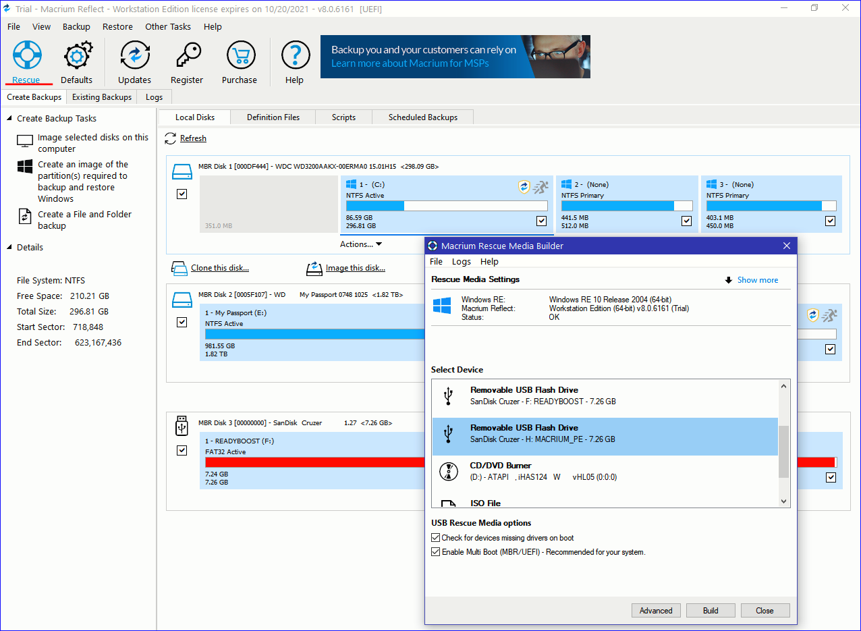Follow the Learn more about Macrium for MSPs link

410,63
